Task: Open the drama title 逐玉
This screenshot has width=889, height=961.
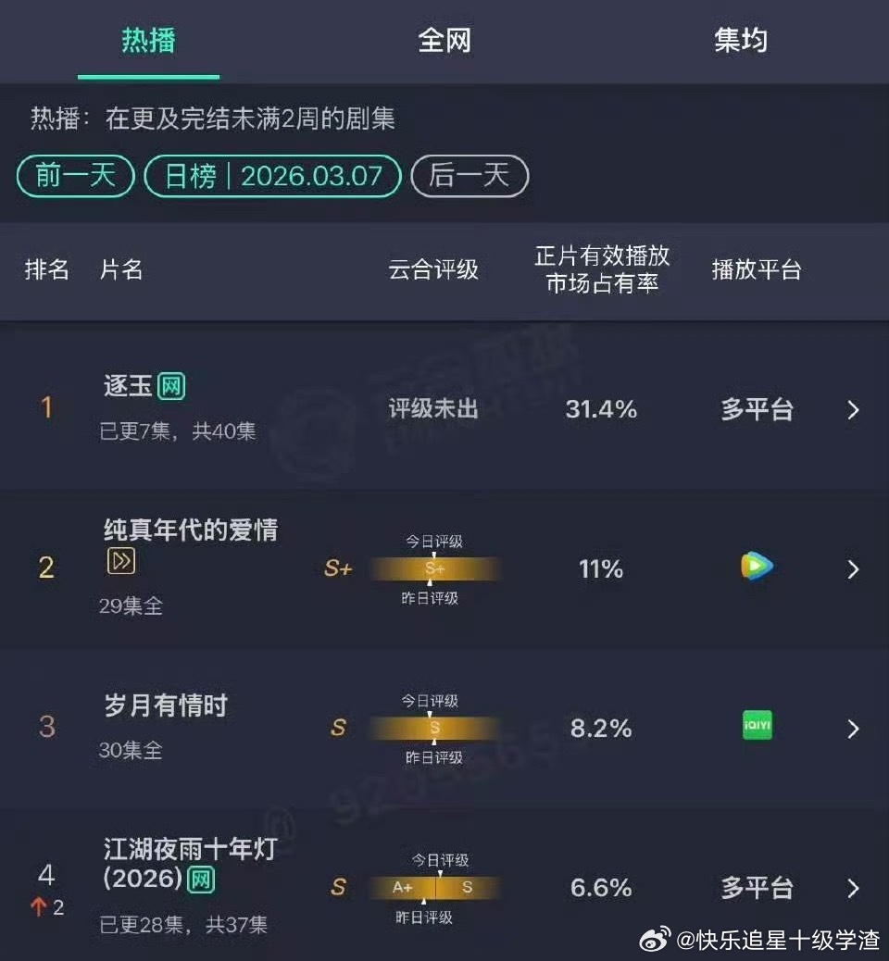Action: 127,386
